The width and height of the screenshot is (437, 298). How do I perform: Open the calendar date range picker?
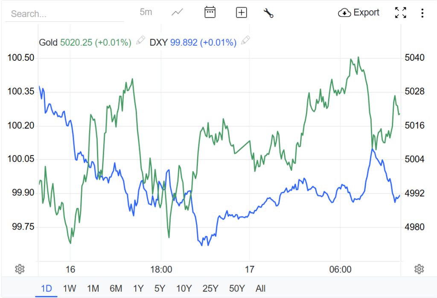pos(210,12)
